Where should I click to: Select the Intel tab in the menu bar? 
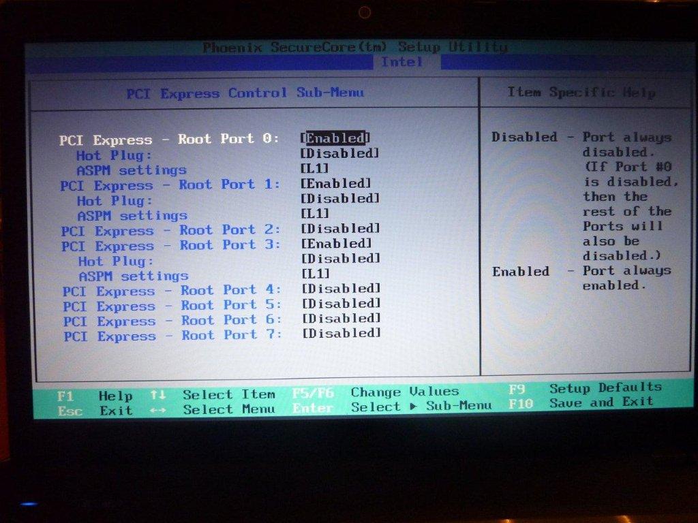(x=401, y=62)
